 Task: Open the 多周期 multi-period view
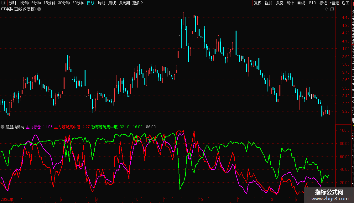pyautogui.click(x=124, y=3)
